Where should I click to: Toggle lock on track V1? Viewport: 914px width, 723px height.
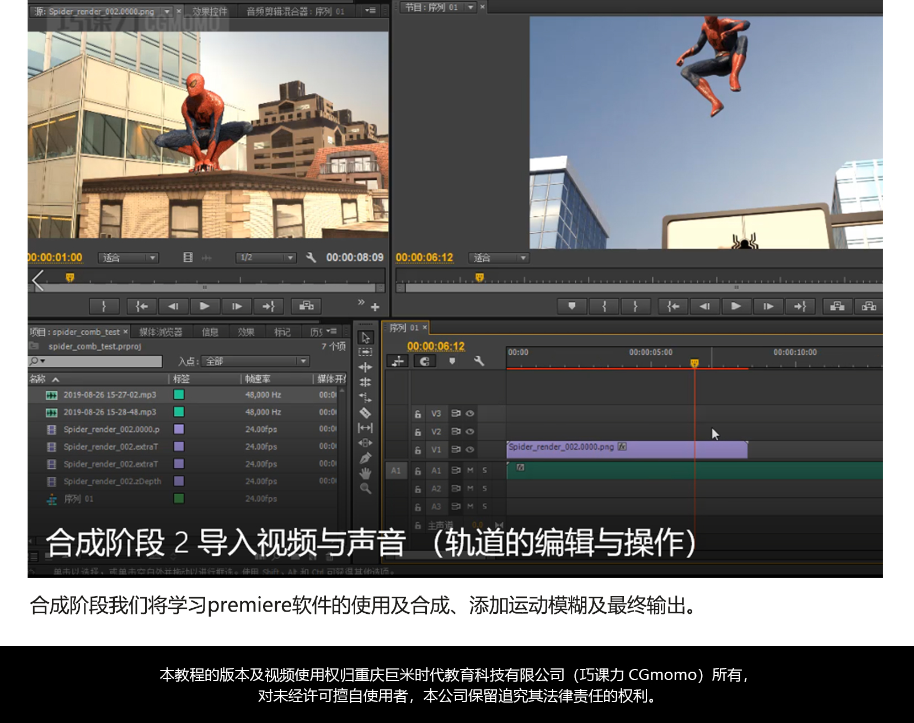418,450
